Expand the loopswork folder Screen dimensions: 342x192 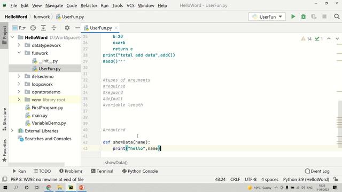point(19,84)
